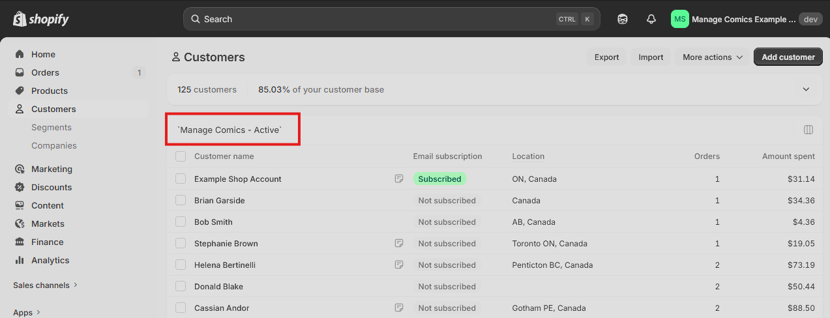Viewport: 830px width, 318px height.
Task: Open Segments in the sidebar
Action: pos(52,127)
